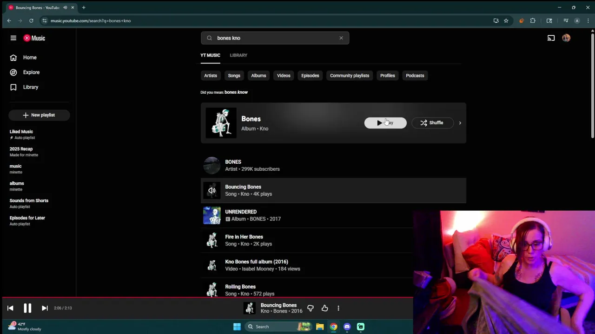Open a new browser tab
Viewport: 595px width, 334px height.
pos(84,7)
